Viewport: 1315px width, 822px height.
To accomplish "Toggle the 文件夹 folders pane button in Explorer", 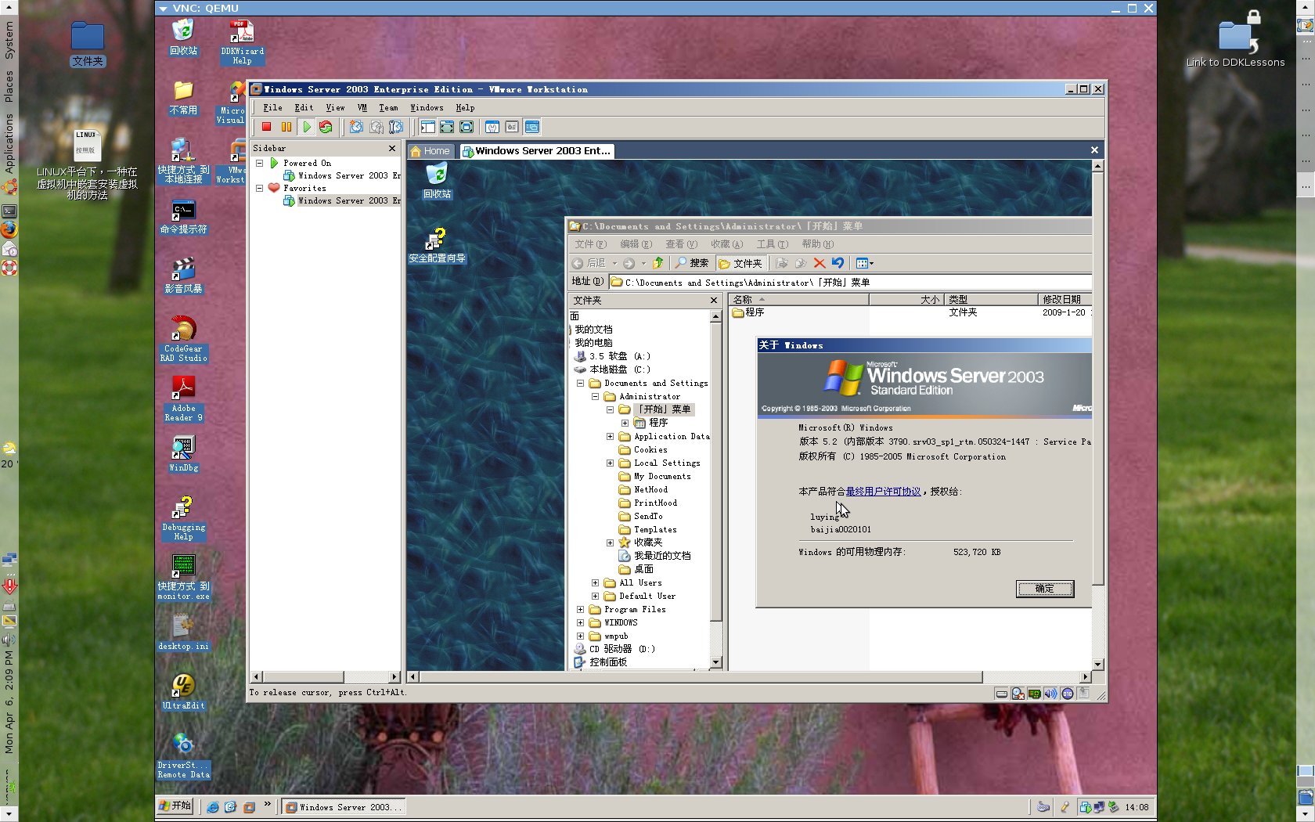I will point(740,263).
